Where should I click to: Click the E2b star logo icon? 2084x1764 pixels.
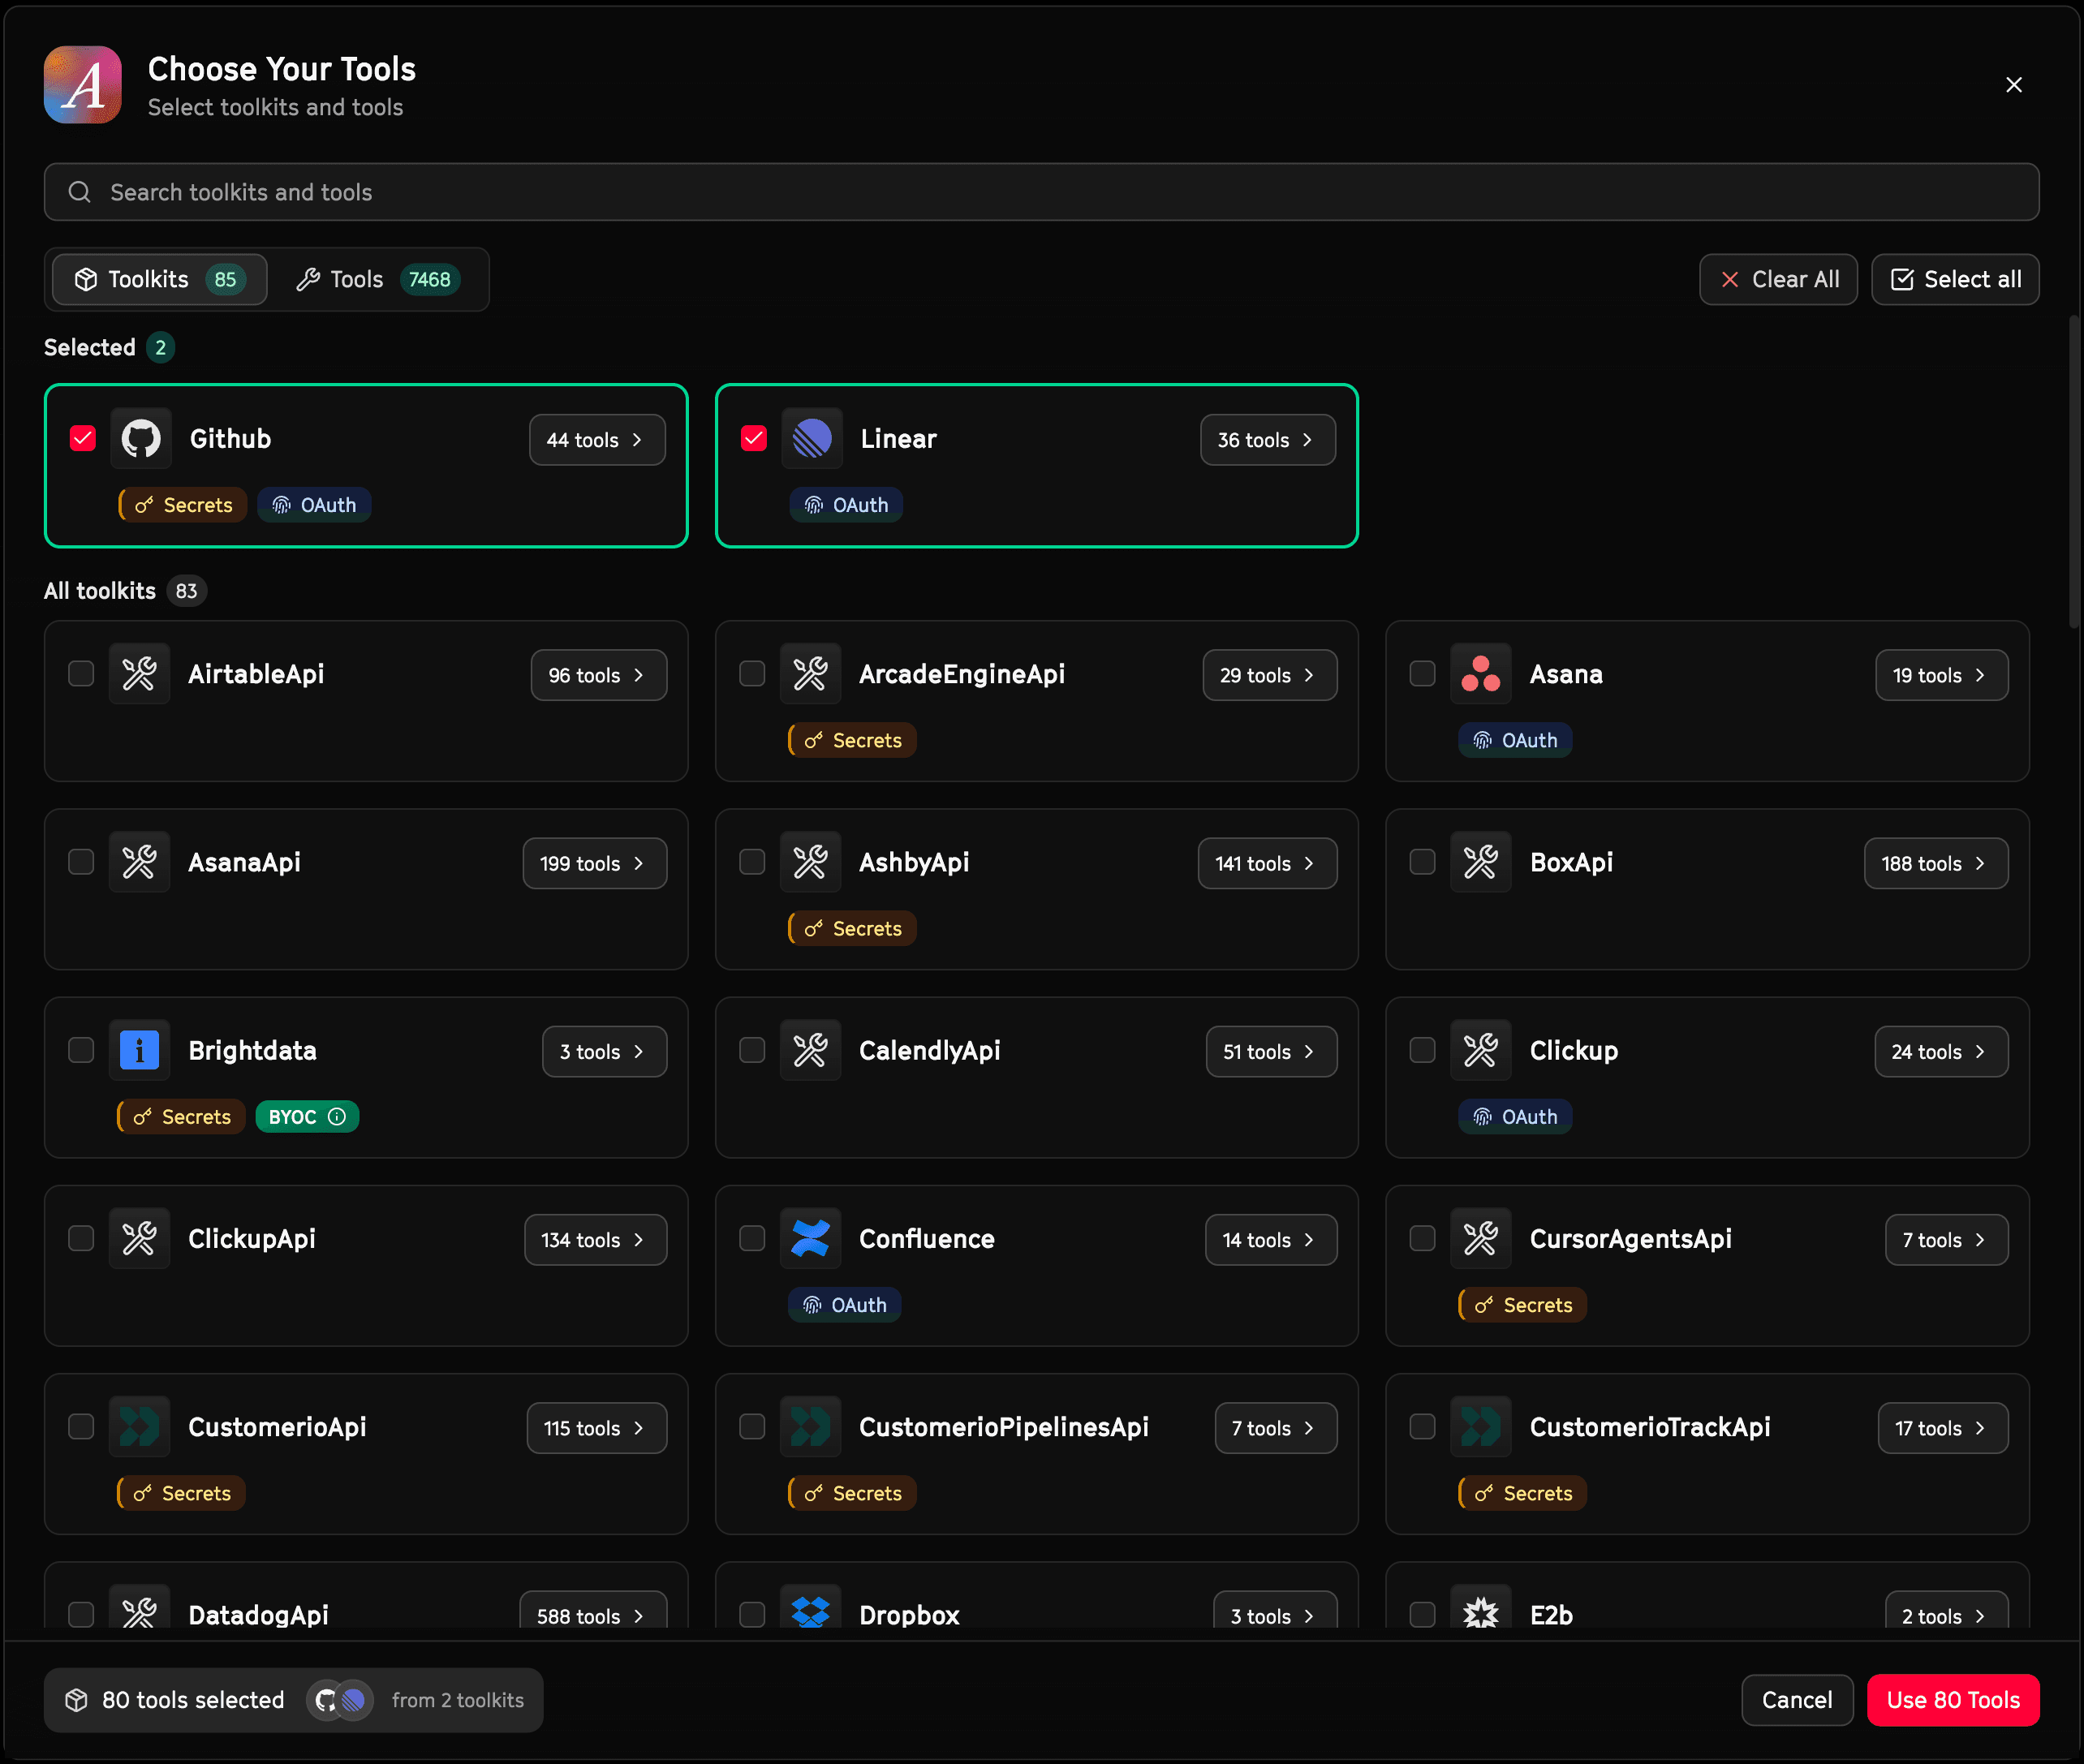1481,1612
